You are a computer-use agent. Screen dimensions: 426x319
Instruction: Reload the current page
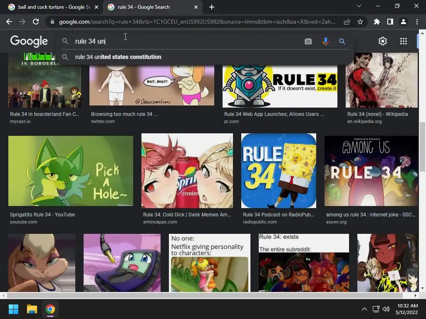tap(36, 22)
